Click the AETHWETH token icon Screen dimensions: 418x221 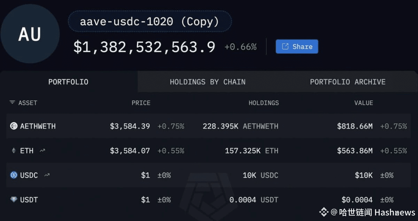[14, 126]
